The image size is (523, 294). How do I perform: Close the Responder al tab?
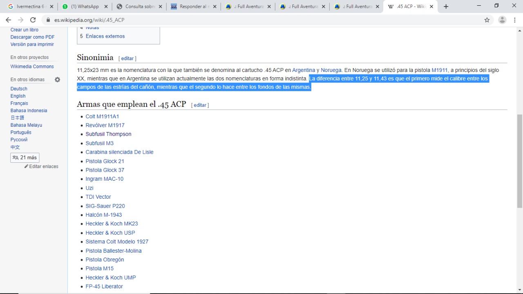pos(215,7)
